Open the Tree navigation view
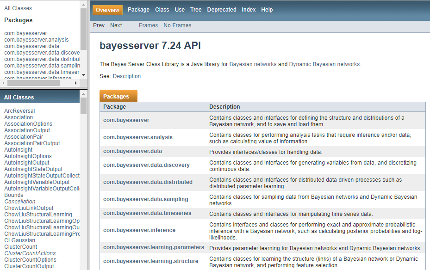The height and width of the screenshot is (270, 430). point(195,9)
